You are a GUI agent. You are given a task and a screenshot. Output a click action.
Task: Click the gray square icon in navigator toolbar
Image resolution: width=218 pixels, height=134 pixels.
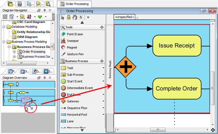(x=5, y=17)
